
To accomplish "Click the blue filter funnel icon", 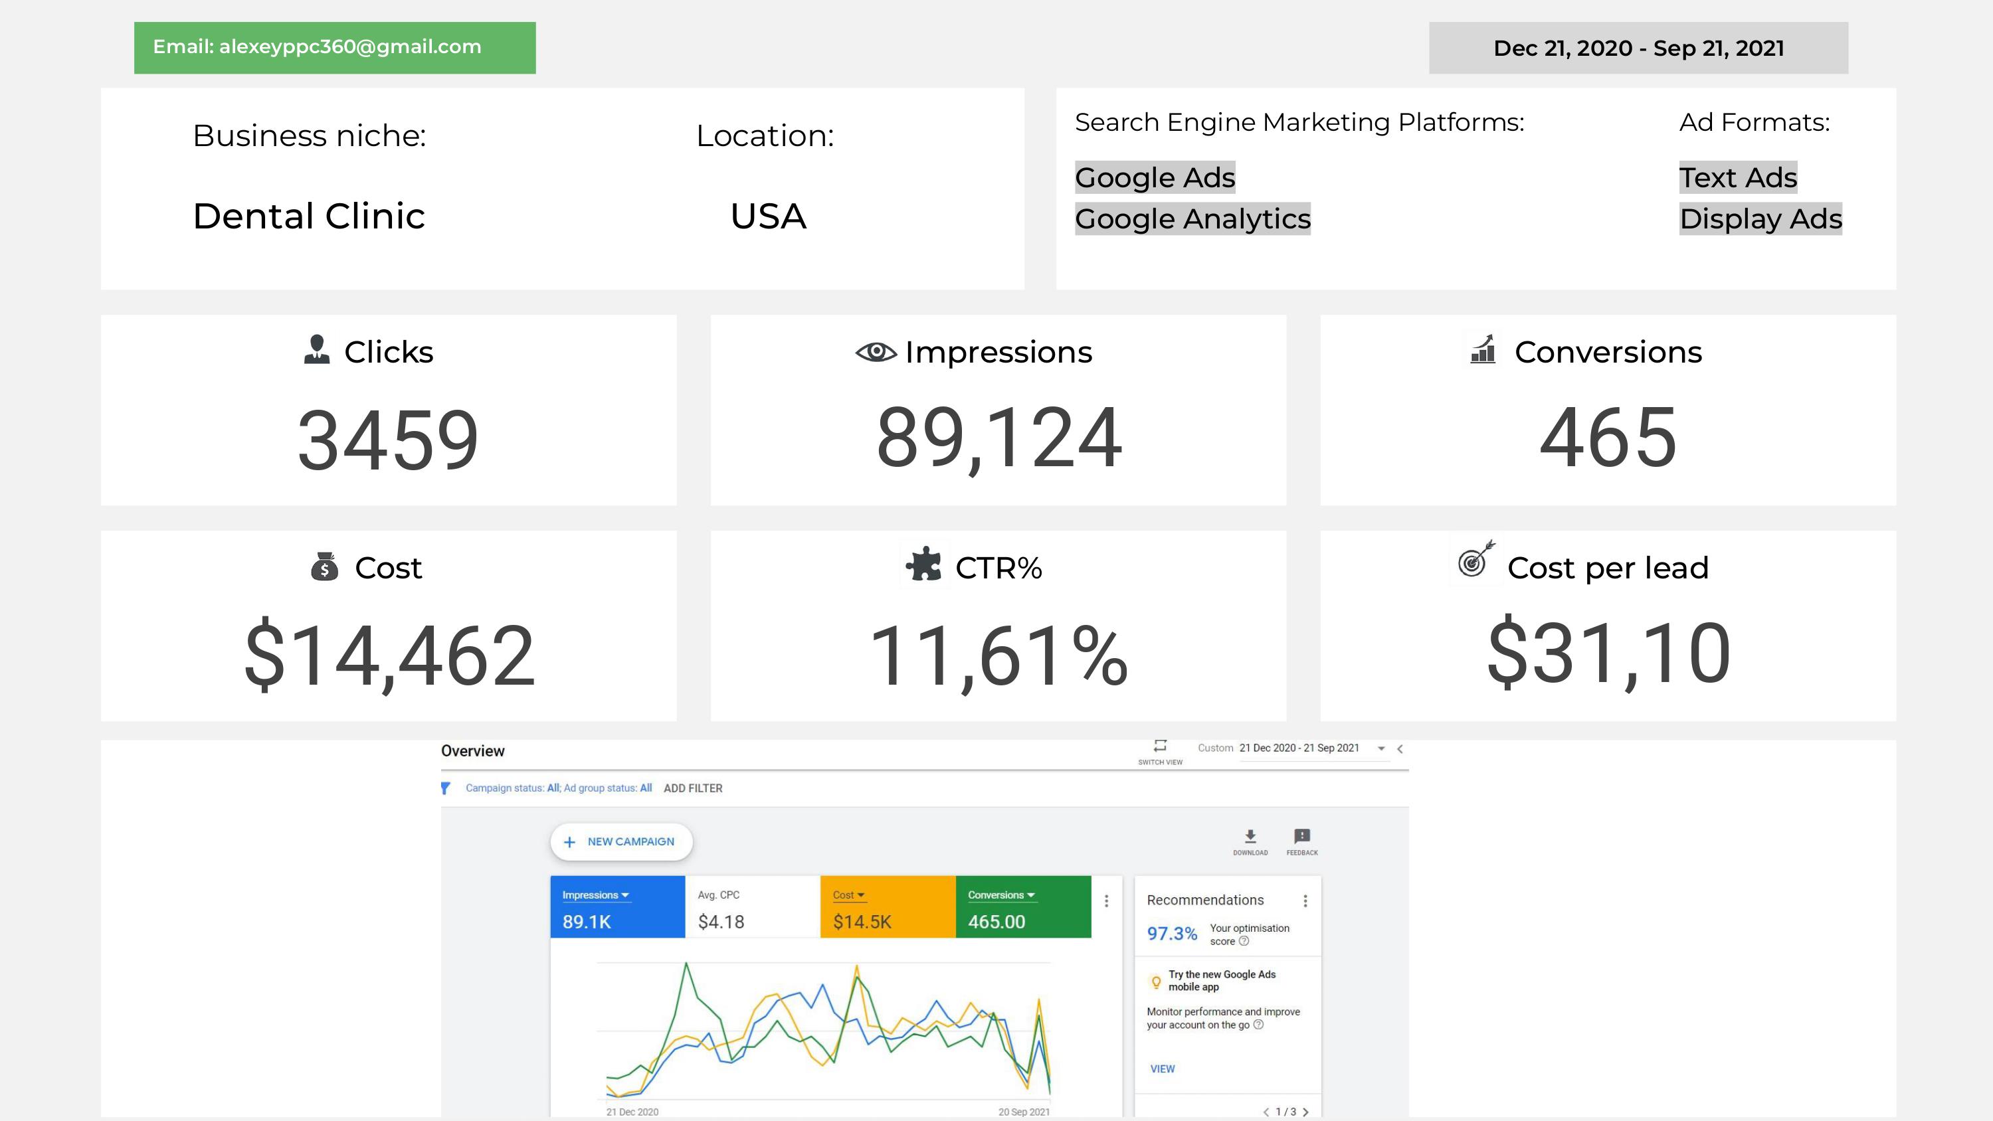I will (446, 788).
